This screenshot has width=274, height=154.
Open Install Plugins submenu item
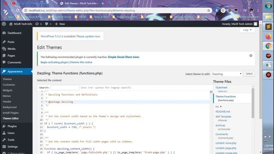[10, 113]
